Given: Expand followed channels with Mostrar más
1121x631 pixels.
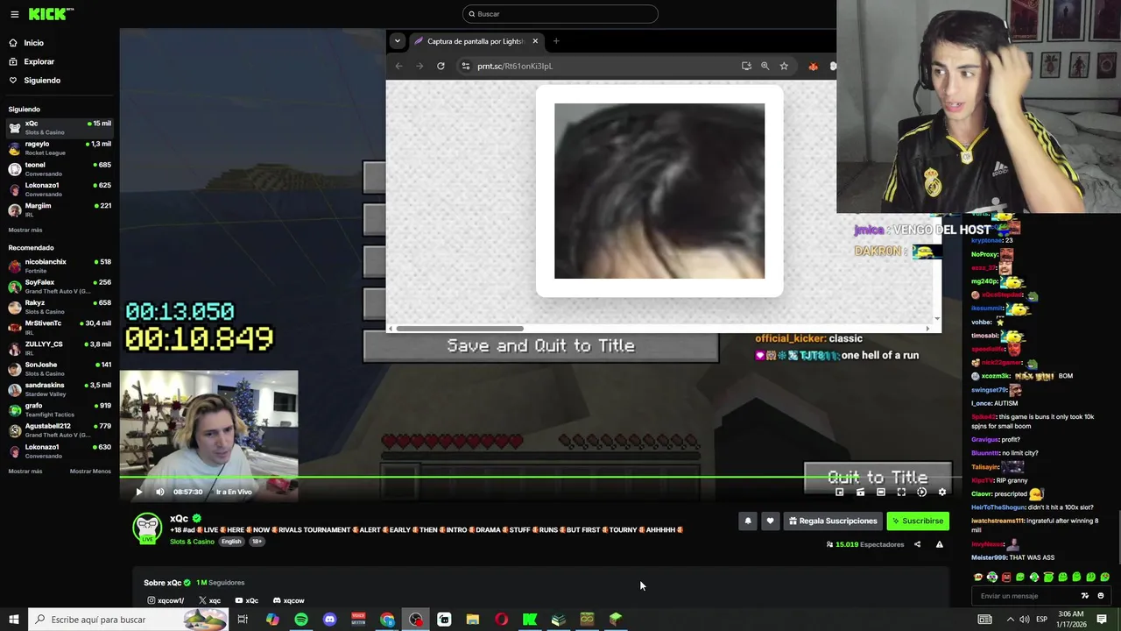Looking at the screenshot, I should [25, 230].
